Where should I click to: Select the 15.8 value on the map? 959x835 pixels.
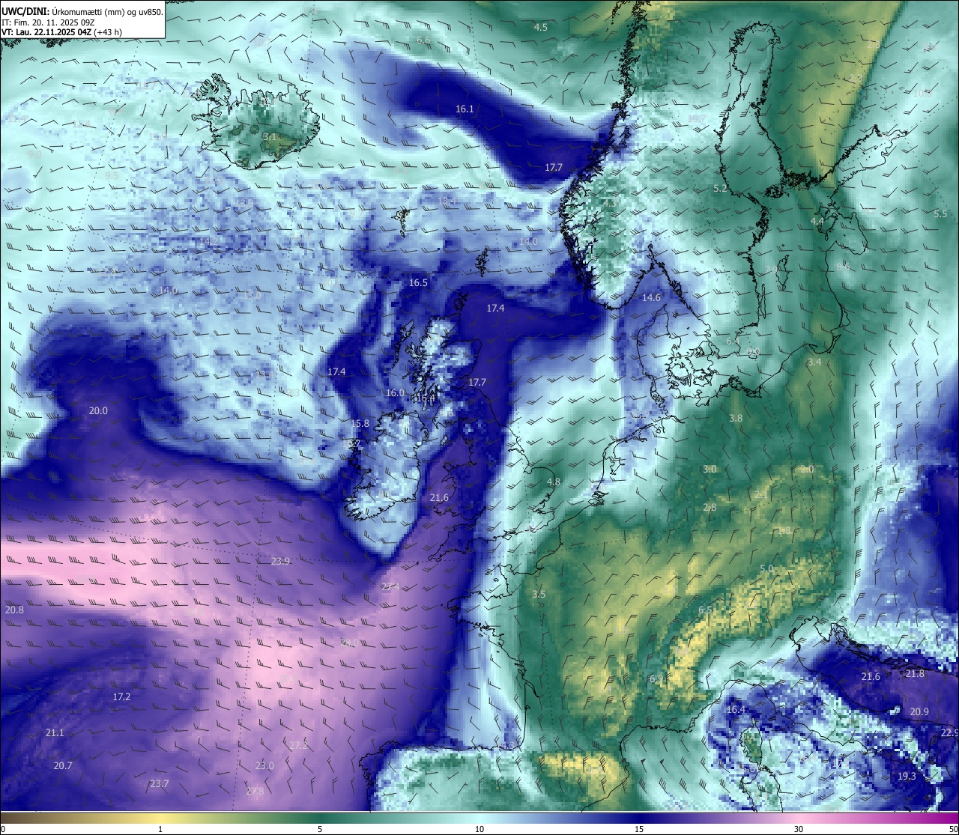[360, 424]
